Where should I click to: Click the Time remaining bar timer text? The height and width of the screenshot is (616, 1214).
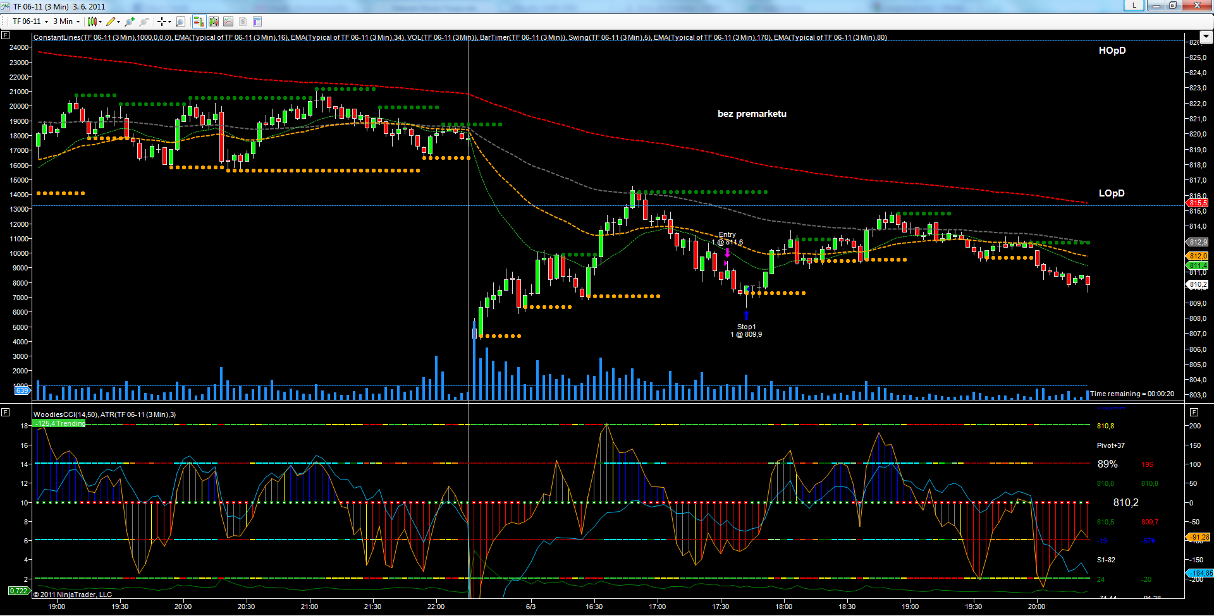pos(1132,394)
